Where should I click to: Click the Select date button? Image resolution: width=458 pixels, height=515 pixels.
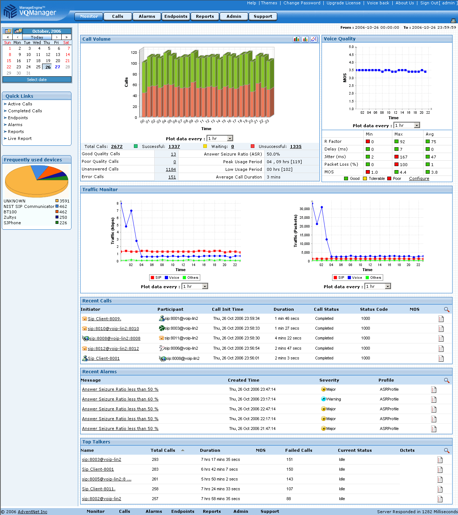pyautogui.click(x=37, y=80)
